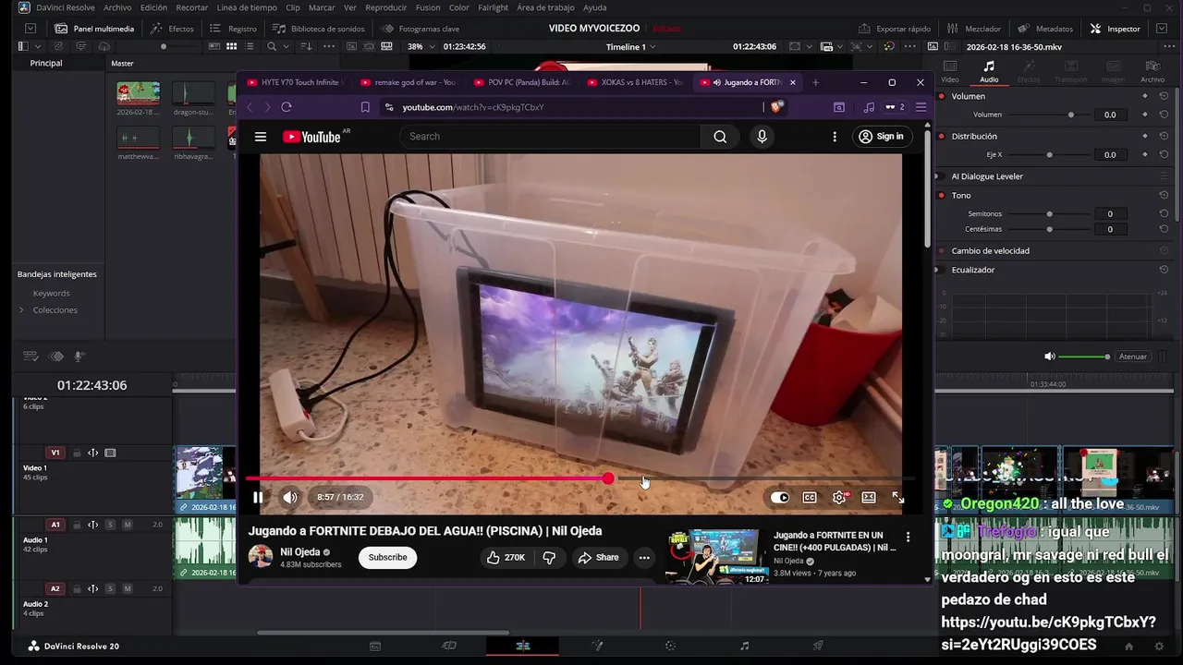Toggle the Tono section enable dot
This screenshot has height=665, width=1183.
click(x=942, y=195)
